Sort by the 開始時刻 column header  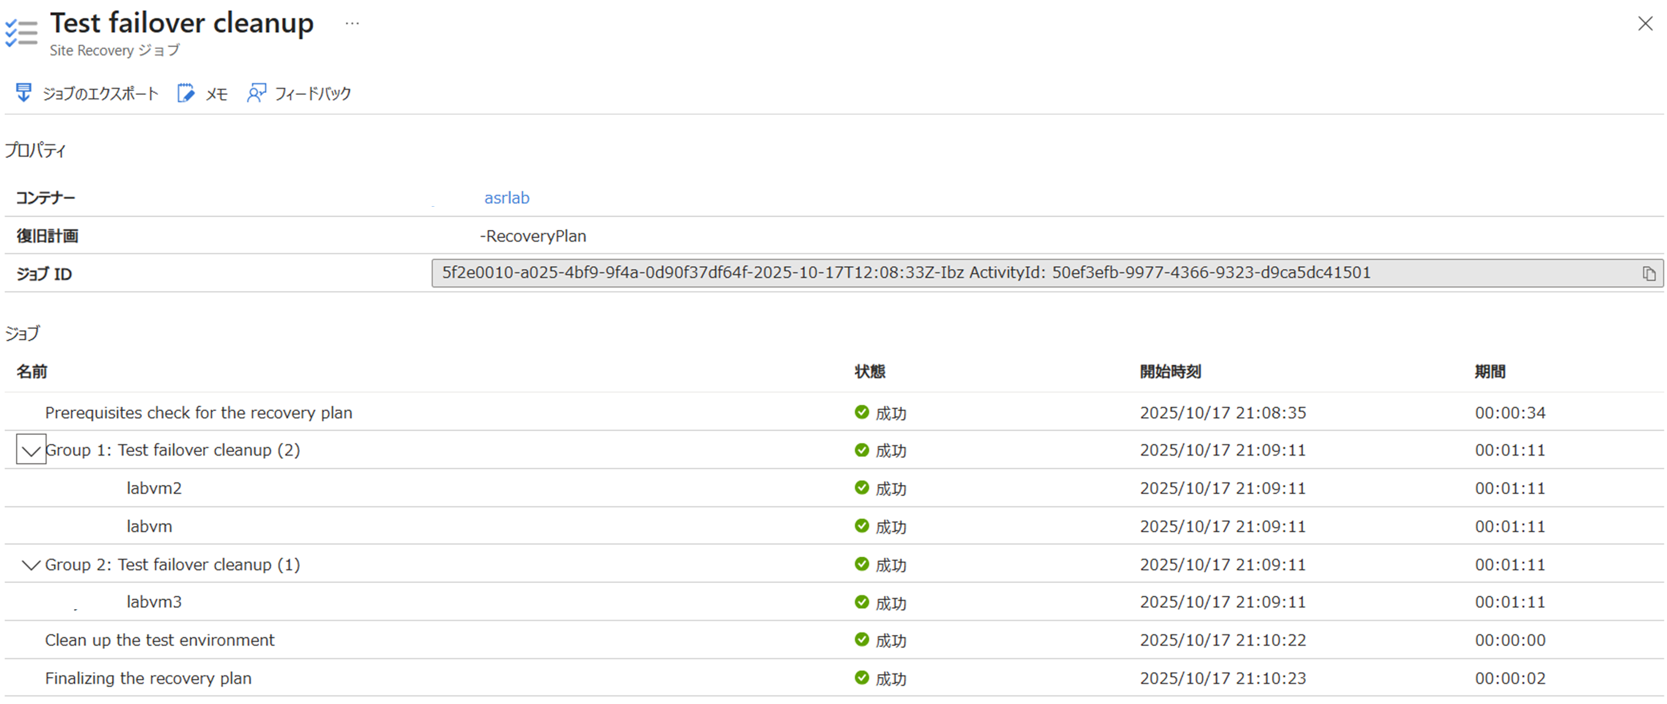[1170, 371]
